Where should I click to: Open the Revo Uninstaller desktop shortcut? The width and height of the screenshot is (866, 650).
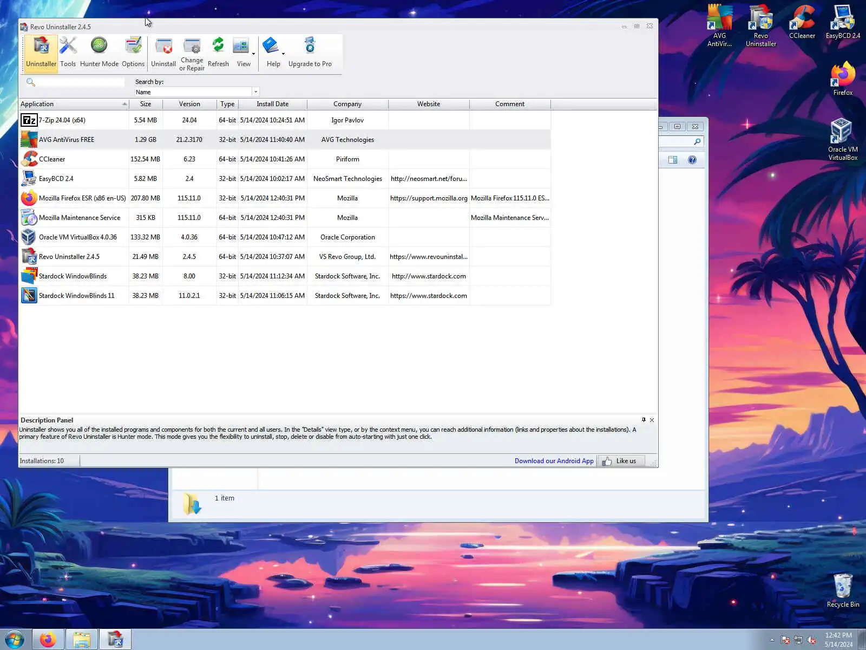761,25
